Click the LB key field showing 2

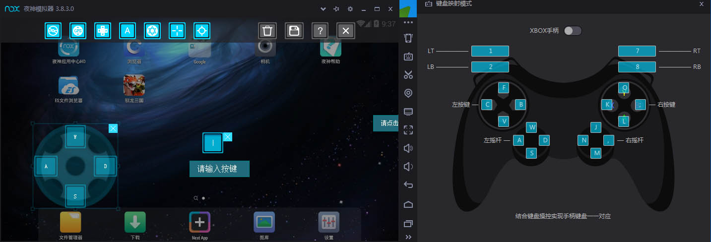click(x=490, y=67)
